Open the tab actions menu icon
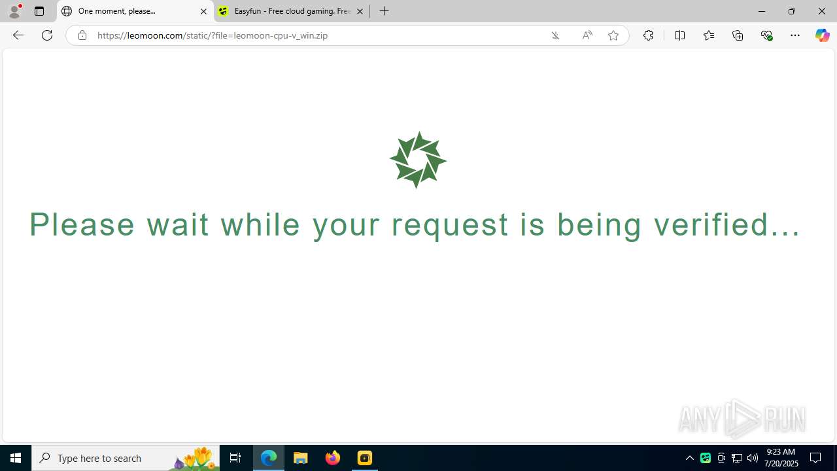The height and width of the screenshot is (471, 837). [39, 11]
